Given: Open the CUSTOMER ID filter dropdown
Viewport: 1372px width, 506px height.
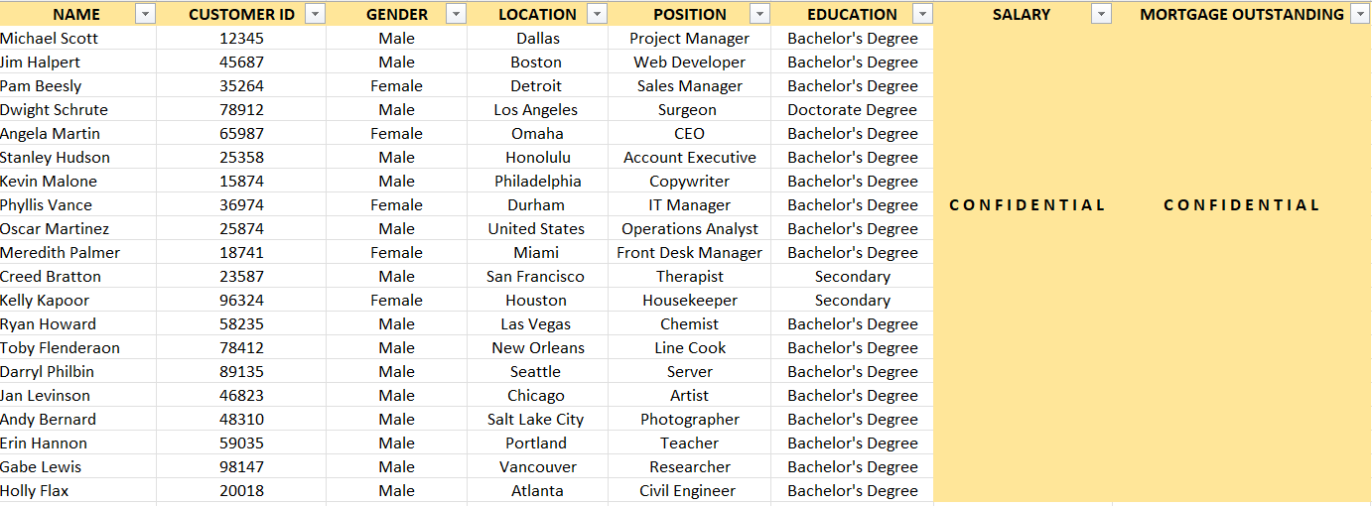Looking at the screenshot, I should (x=315, y=14).
